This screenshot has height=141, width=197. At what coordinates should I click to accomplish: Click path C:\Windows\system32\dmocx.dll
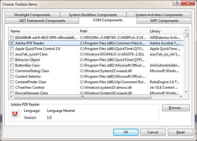click(x=106, y=87)
